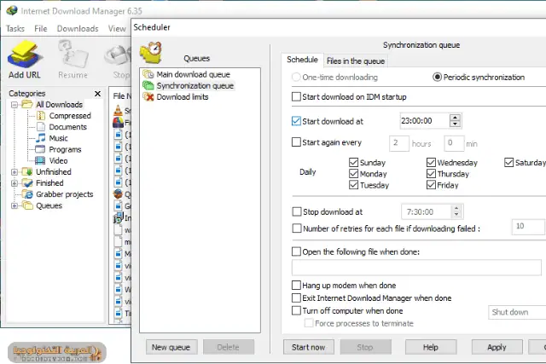Expand the Queues tree node

(x=15, y=205)
